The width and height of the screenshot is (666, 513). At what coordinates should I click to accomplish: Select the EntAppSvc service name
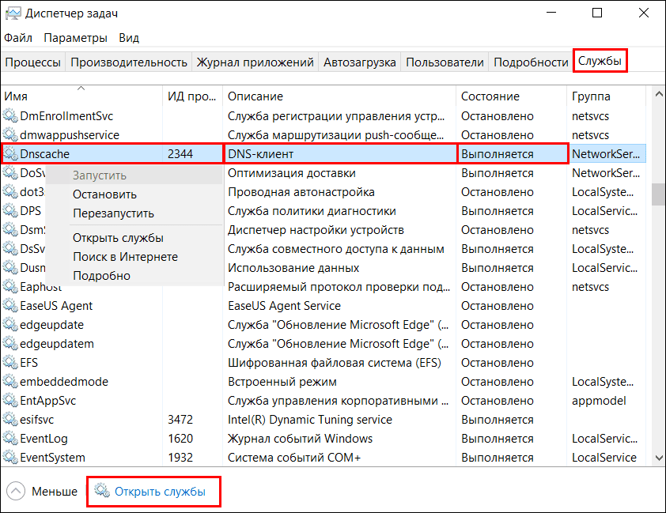coord(48,401)
